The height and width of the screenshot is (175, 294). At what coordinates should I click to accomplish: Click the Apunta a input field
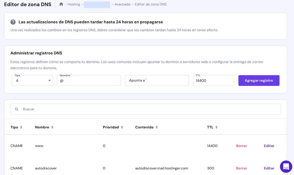(157, 81)
